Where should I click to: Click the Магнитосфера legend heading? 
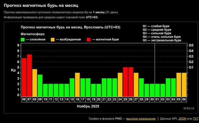(33, 34)
